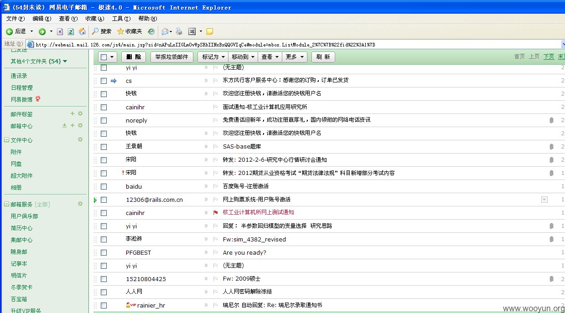Open the 标记为 dropdown
This screenshot has height=313, width=565.
(213, 57)
